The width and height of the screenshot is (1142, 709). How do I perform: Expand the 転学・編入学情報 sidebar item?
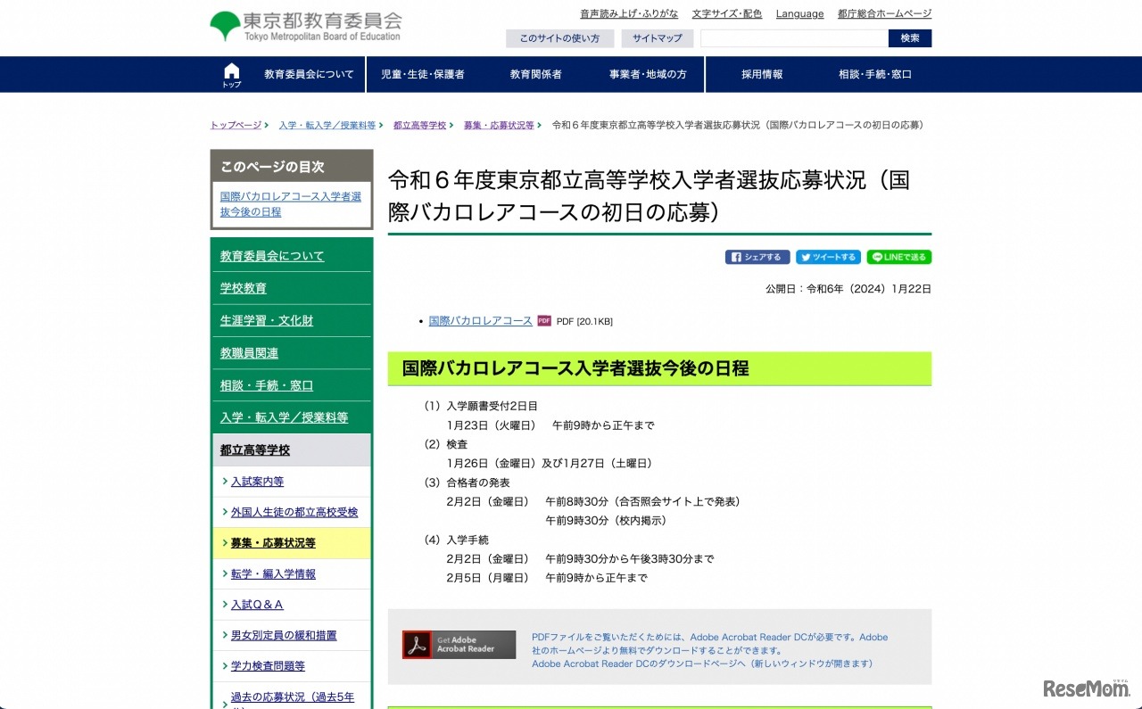273,573
